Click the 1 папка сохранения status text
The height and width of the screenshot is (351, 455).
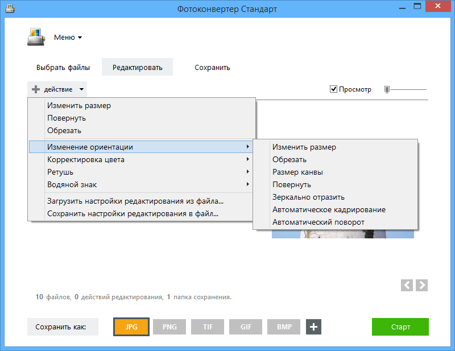click(x=199, y=297)
